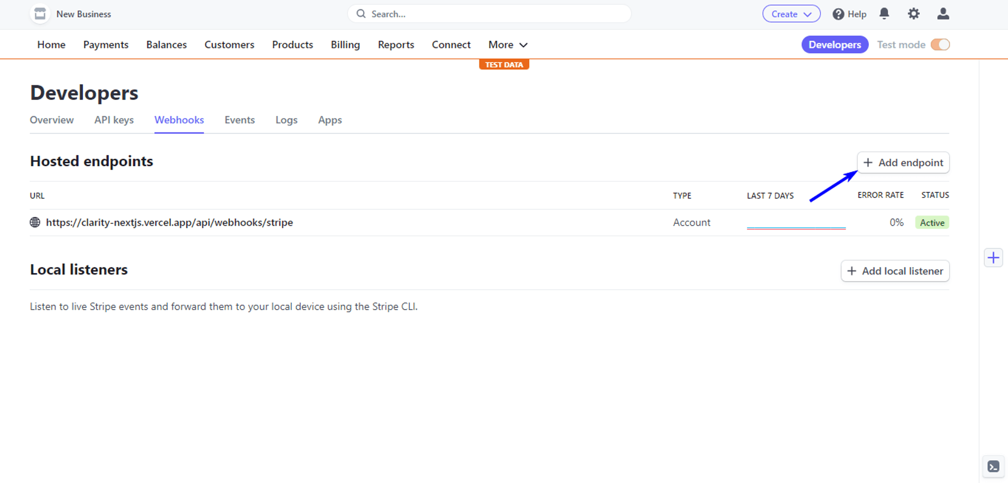The width and height of the screenshot is (1008, 483).
Task: Go to Payments in the navigation bar
Action: point(106,45)
